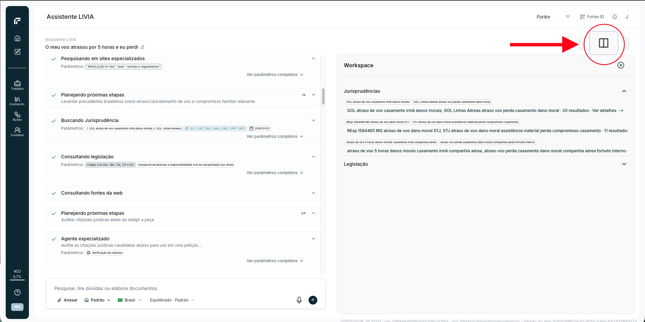Click the Forlex logo at sidebar top
Viewport: 645px width, 322px height.
[17, 21]
